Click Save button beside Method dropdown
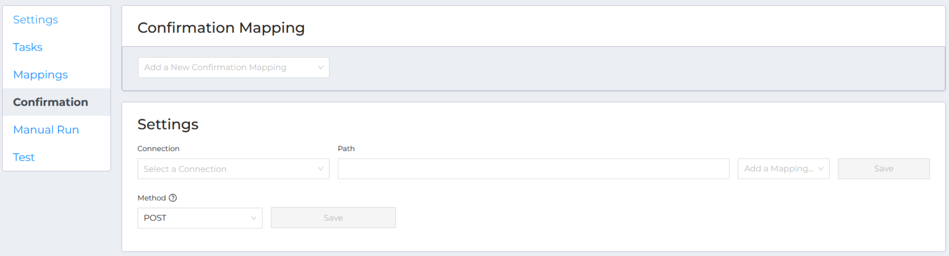Image resolution: width=949 pixels, height=256 pixels. click(333, 218)
